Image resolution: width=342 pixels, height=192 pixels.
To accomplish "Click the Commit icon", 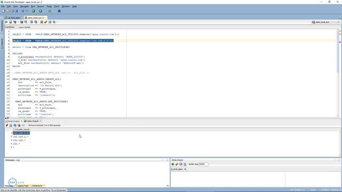I will [x=32, y=22].
